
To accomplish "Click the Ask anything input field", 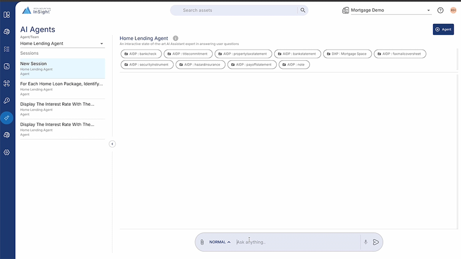I will [296, 242].
